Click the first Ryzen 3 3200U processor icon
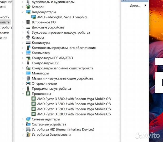 pos(33,99)
